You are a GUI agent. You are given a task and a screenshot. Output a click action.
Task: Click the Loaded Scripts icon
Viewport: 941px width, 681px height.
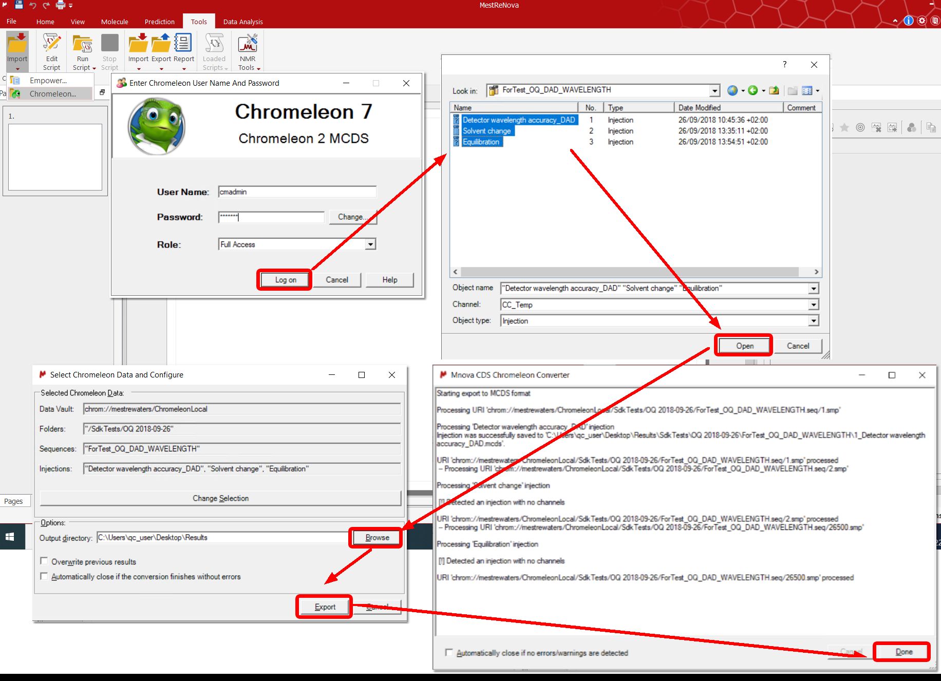click(x=214, y=43)
